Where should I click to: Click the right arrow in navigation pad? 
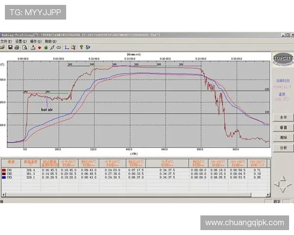click(x=289, y=184)
